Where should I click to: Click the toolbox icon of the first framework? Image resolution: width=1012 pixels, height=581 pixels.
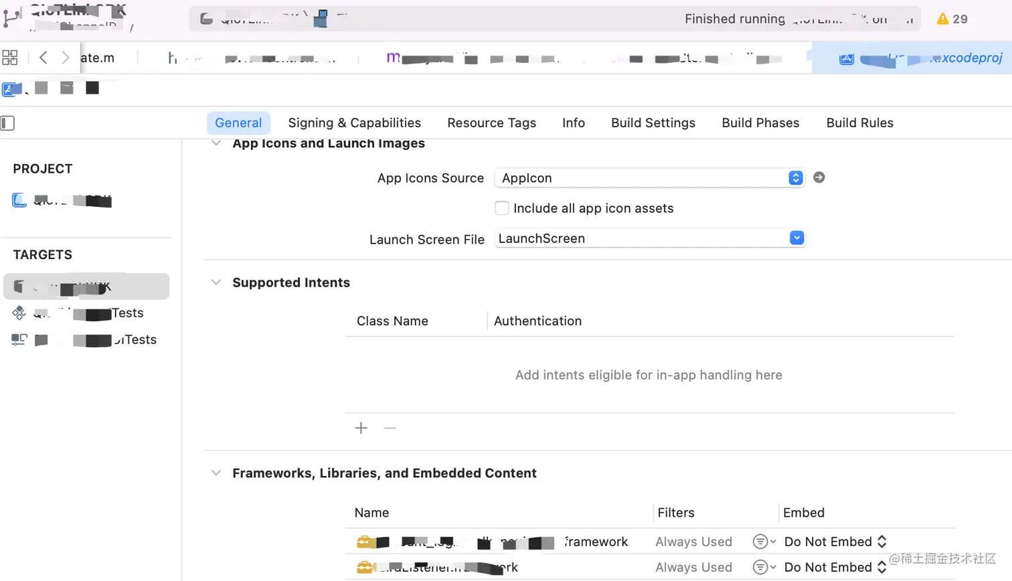[x=364, y=542]
